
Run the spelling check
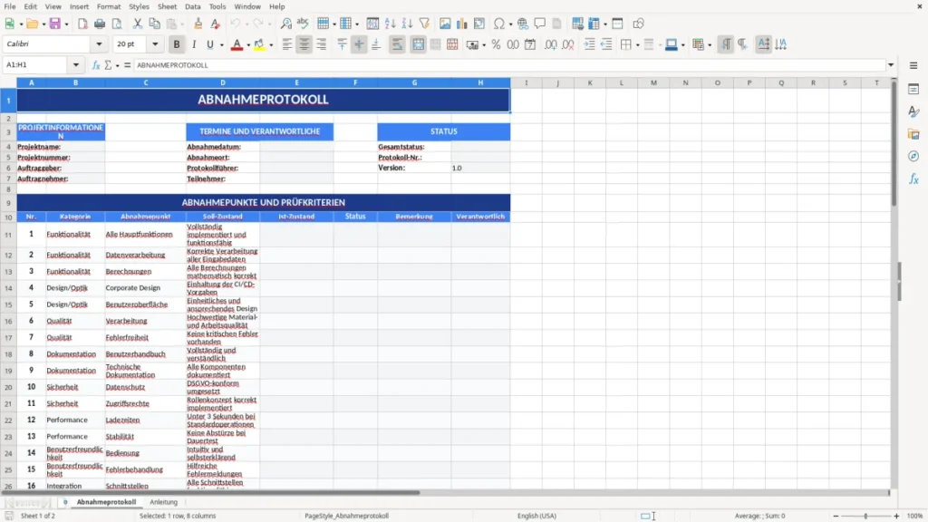(x=303, y=24)
